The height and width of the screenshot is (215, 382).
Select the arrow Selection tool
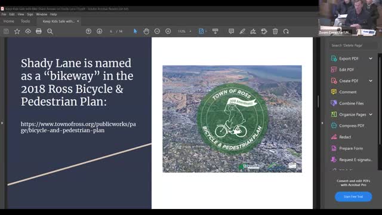click(x=135, y=31)
